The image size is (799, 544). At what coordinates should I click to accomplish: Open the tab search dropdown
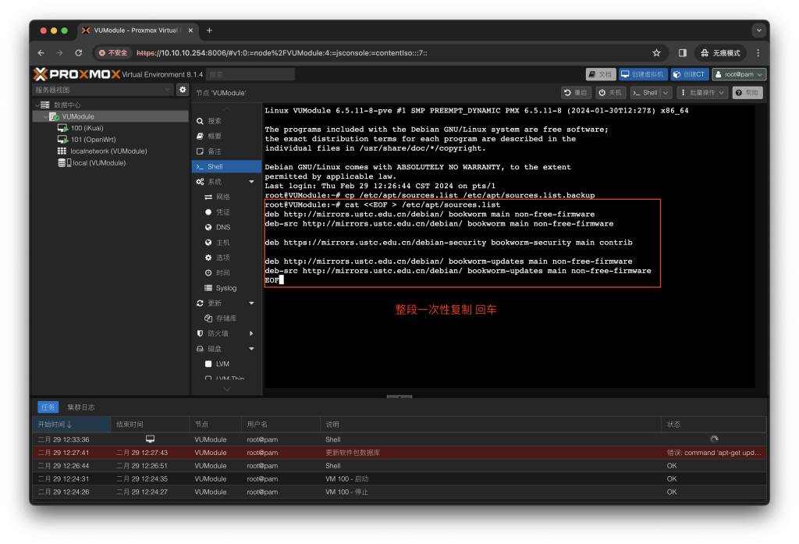pyautogui.click(x=758, y=30)
